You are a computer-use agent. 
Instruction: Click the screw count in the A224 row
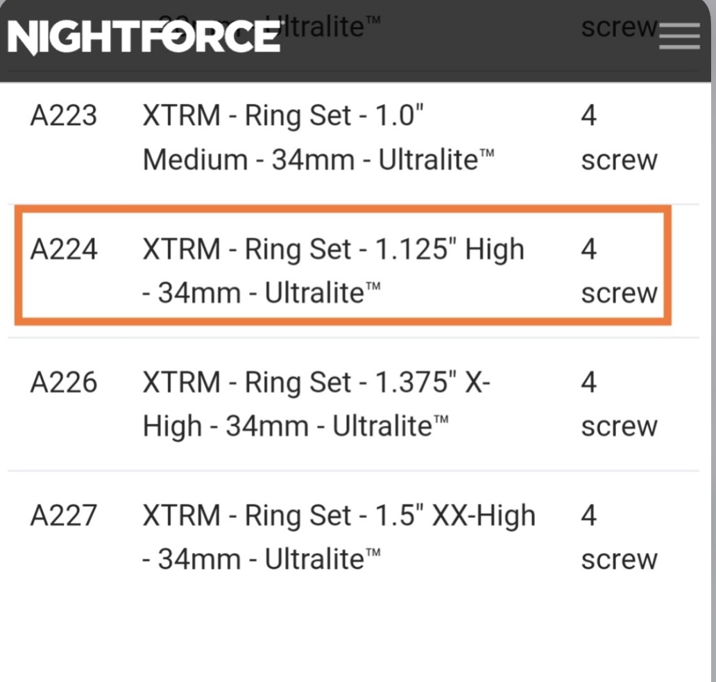click(619, 272)
